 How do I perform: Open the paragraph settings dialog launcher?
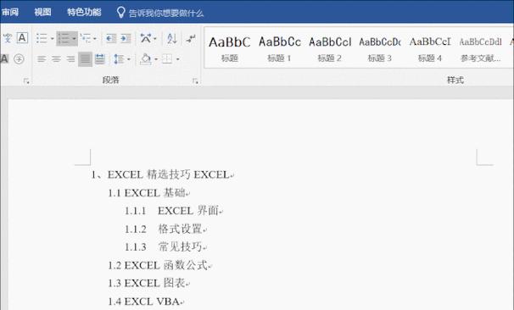coord(195,80)
